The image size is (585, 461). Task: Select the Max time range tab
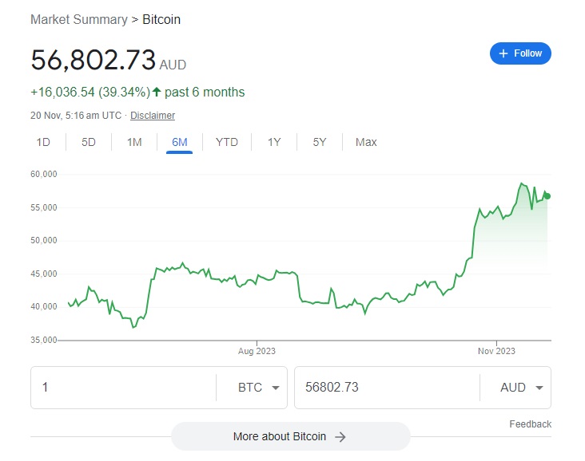click(x=366, y=142)
